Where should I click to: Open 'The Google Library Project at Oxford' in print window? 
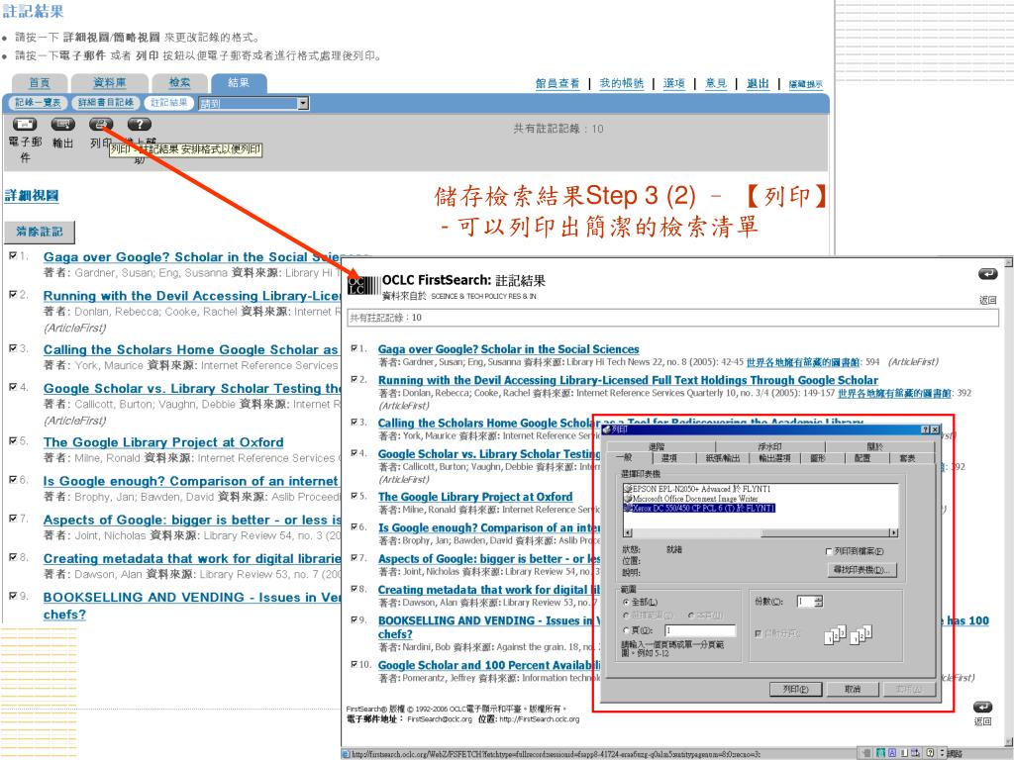point(475,497)
